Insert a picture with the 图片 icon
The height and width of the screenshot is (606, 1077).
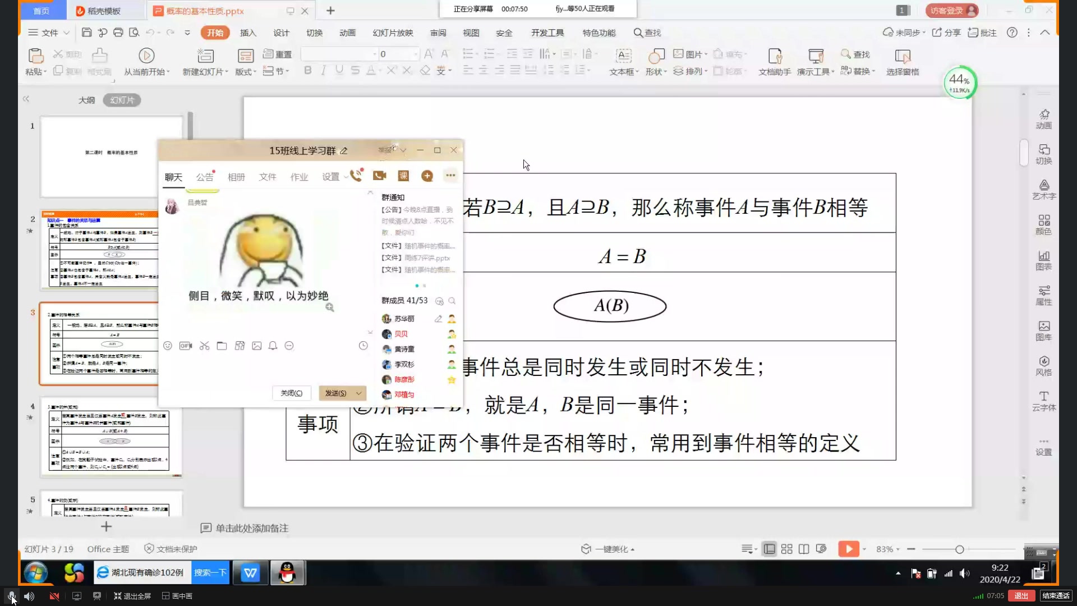pos(688,53)
